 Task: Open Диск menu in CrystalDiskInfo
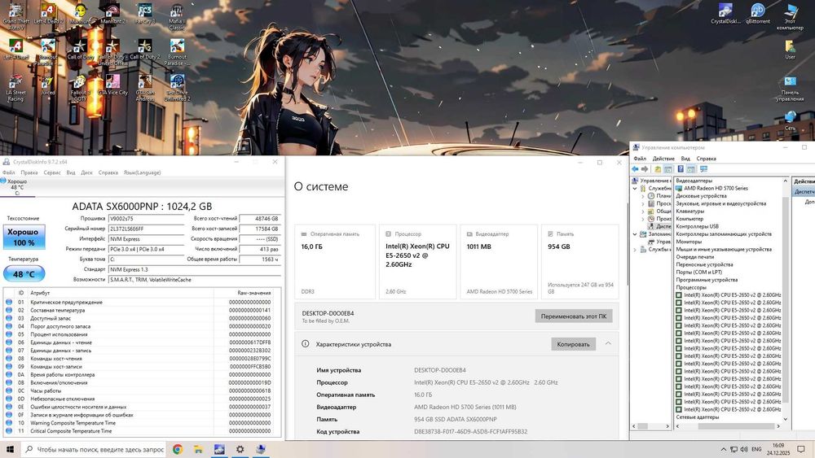click(87, 172)
